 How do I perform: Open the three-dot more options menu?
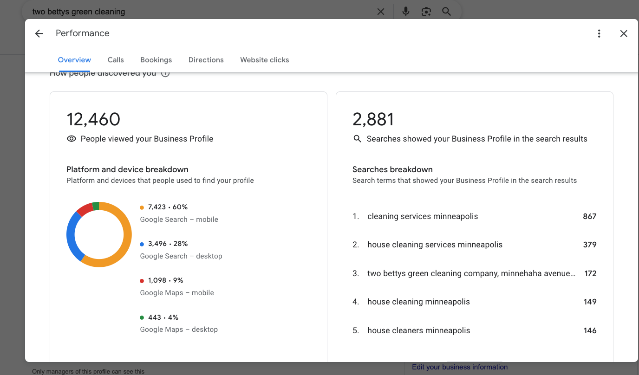(599, 33)
